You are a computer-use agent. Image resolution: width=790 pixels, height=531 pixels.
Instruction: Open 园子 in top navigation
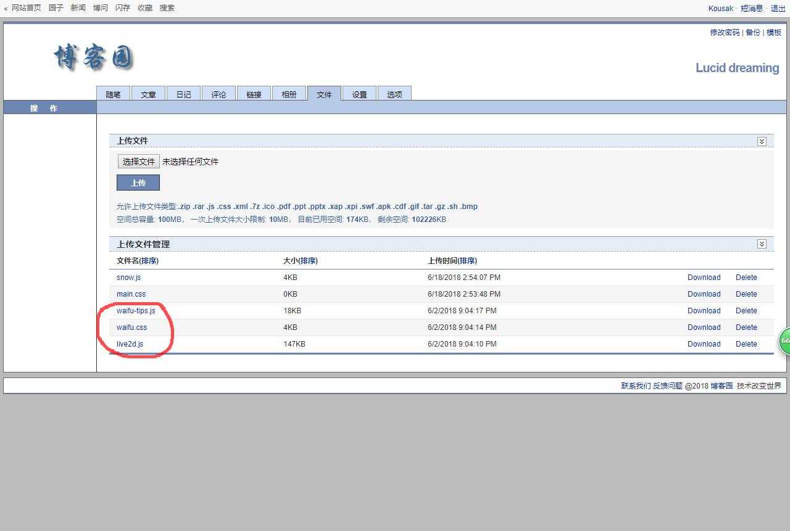(56, 8)
